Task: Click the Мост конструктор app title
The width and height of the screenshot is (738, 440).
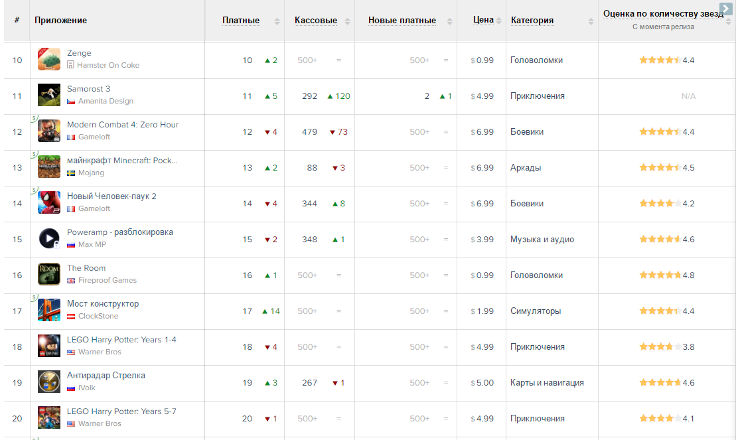Action: (103, 304)
